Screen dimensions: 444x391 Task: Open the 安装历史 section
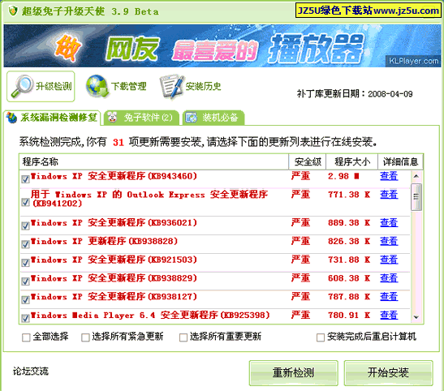point(191,86)
